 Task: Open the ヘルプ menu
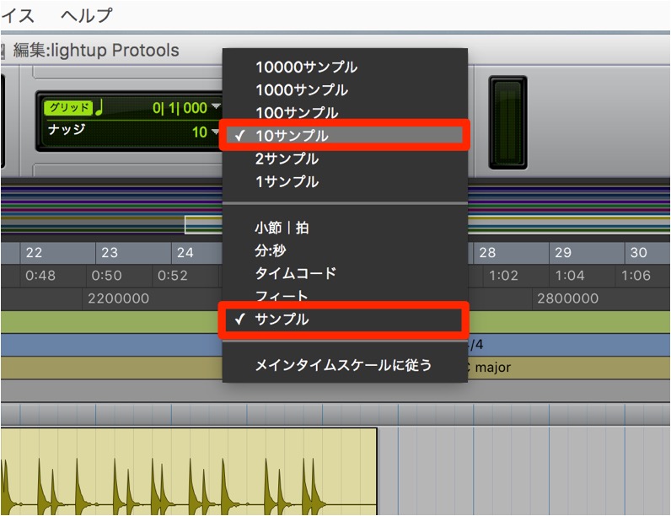click(87, 15)
